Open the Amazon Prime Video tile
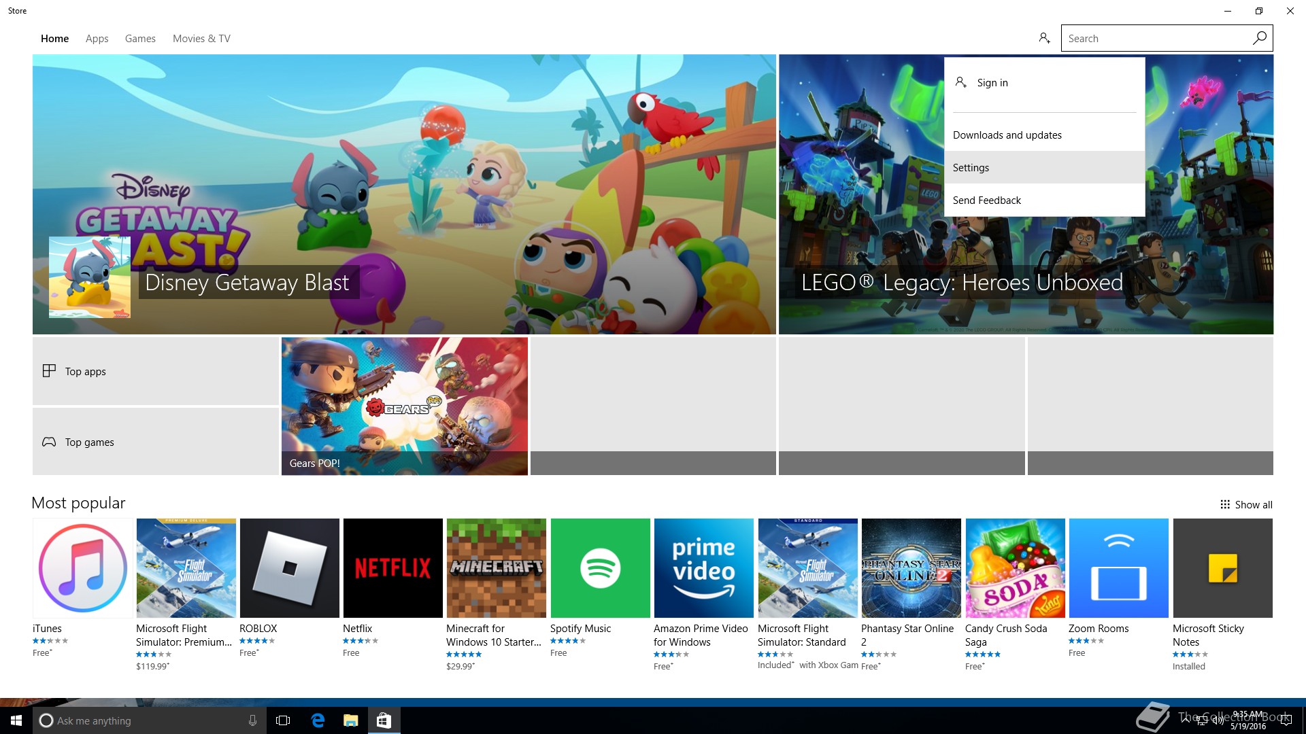The width and height of the screenshot is (1306, 734). point(704,568)
